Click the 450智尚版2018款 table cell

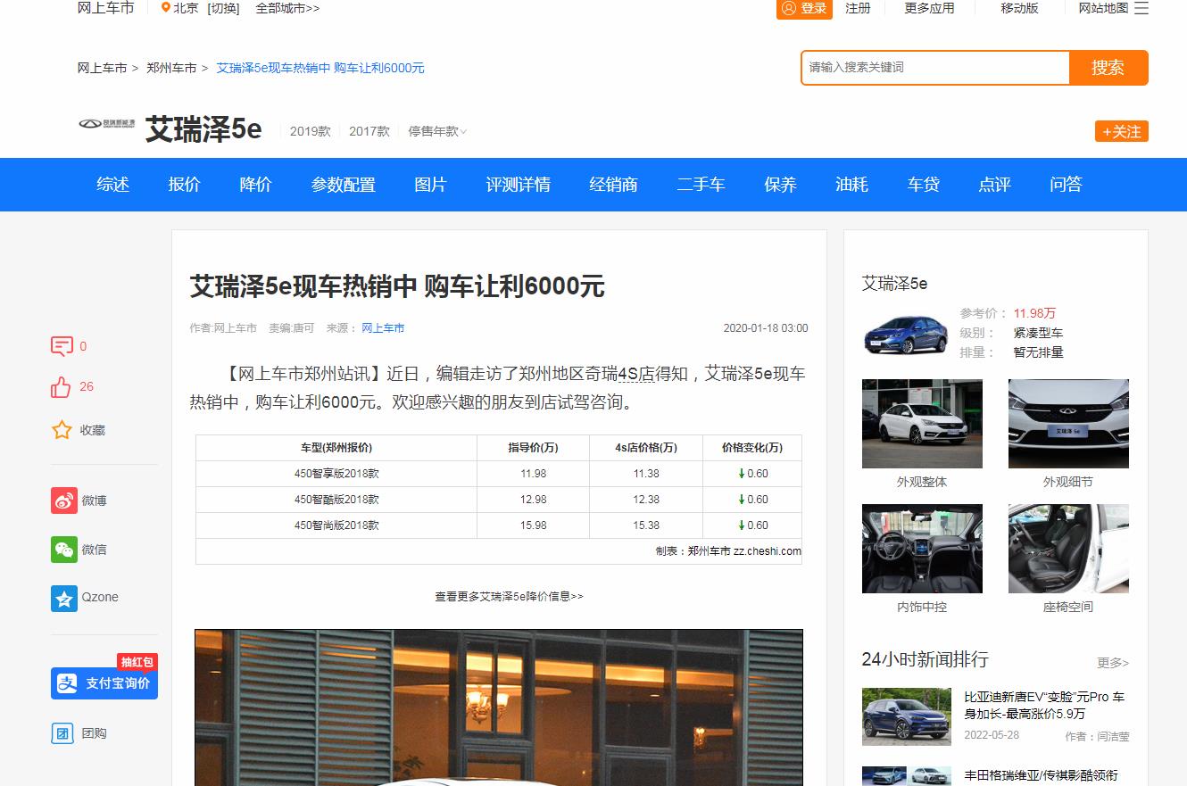click(x=336, y=525)
